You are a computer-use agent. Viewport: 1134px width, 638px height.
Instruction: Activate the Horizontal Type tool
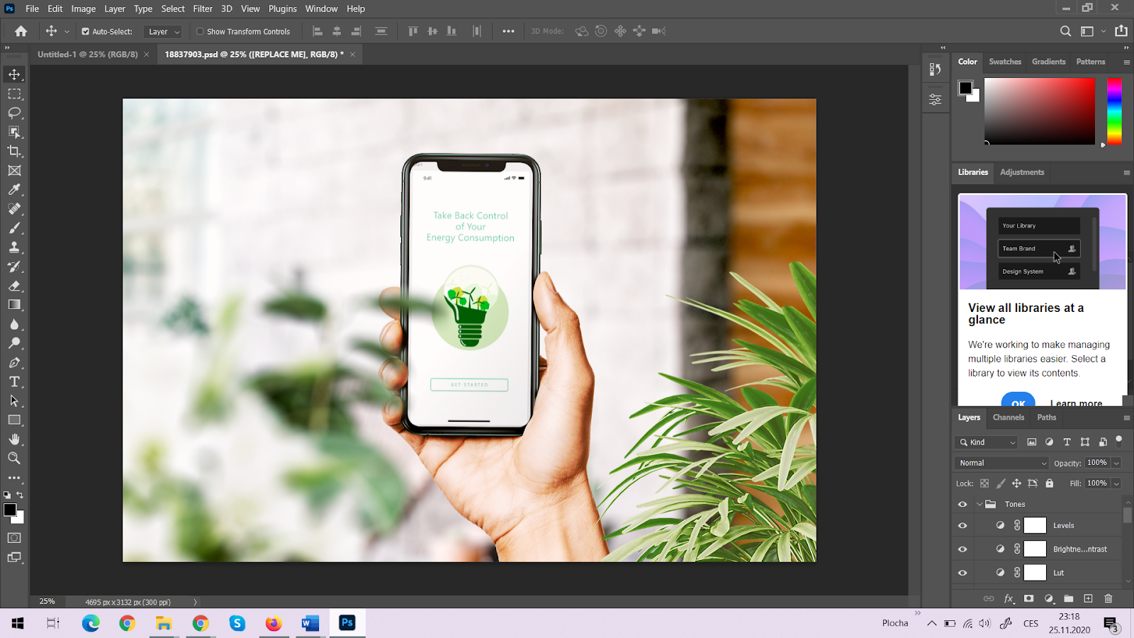(14, 381)
